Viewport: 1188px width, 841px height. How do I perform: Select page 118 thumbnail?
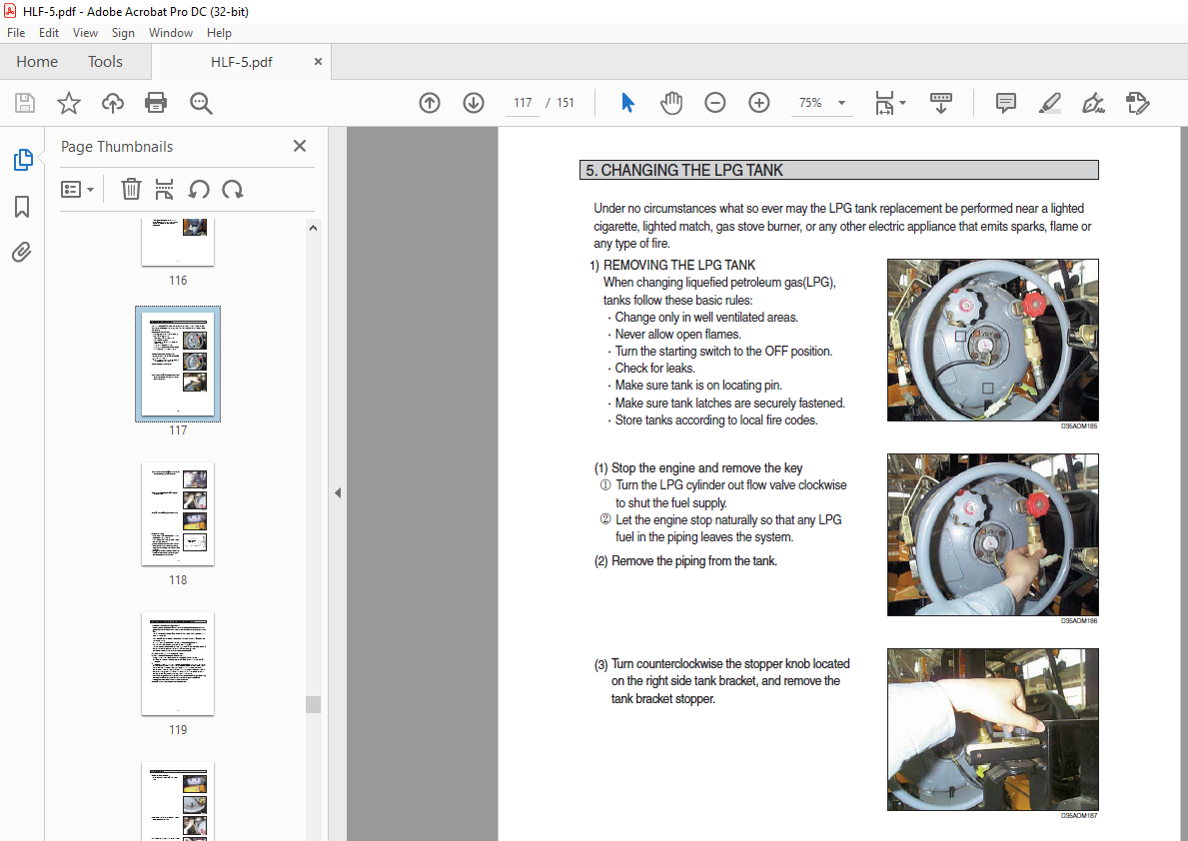pos(178,513)
